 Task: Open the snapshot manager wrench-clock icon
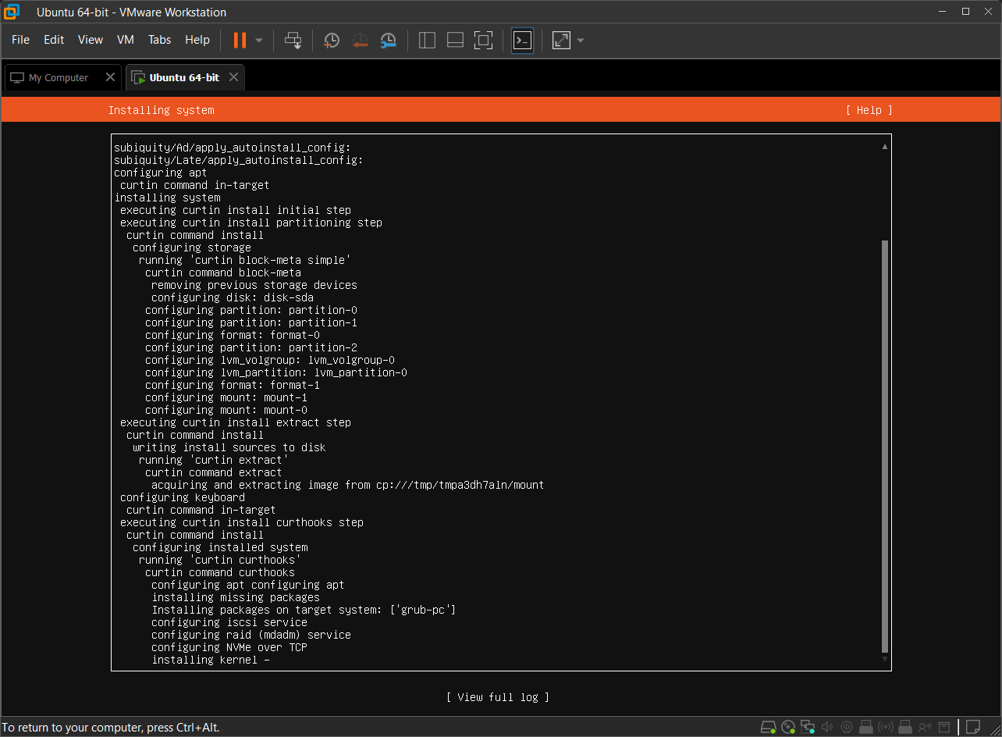click(x=388, y=40)
